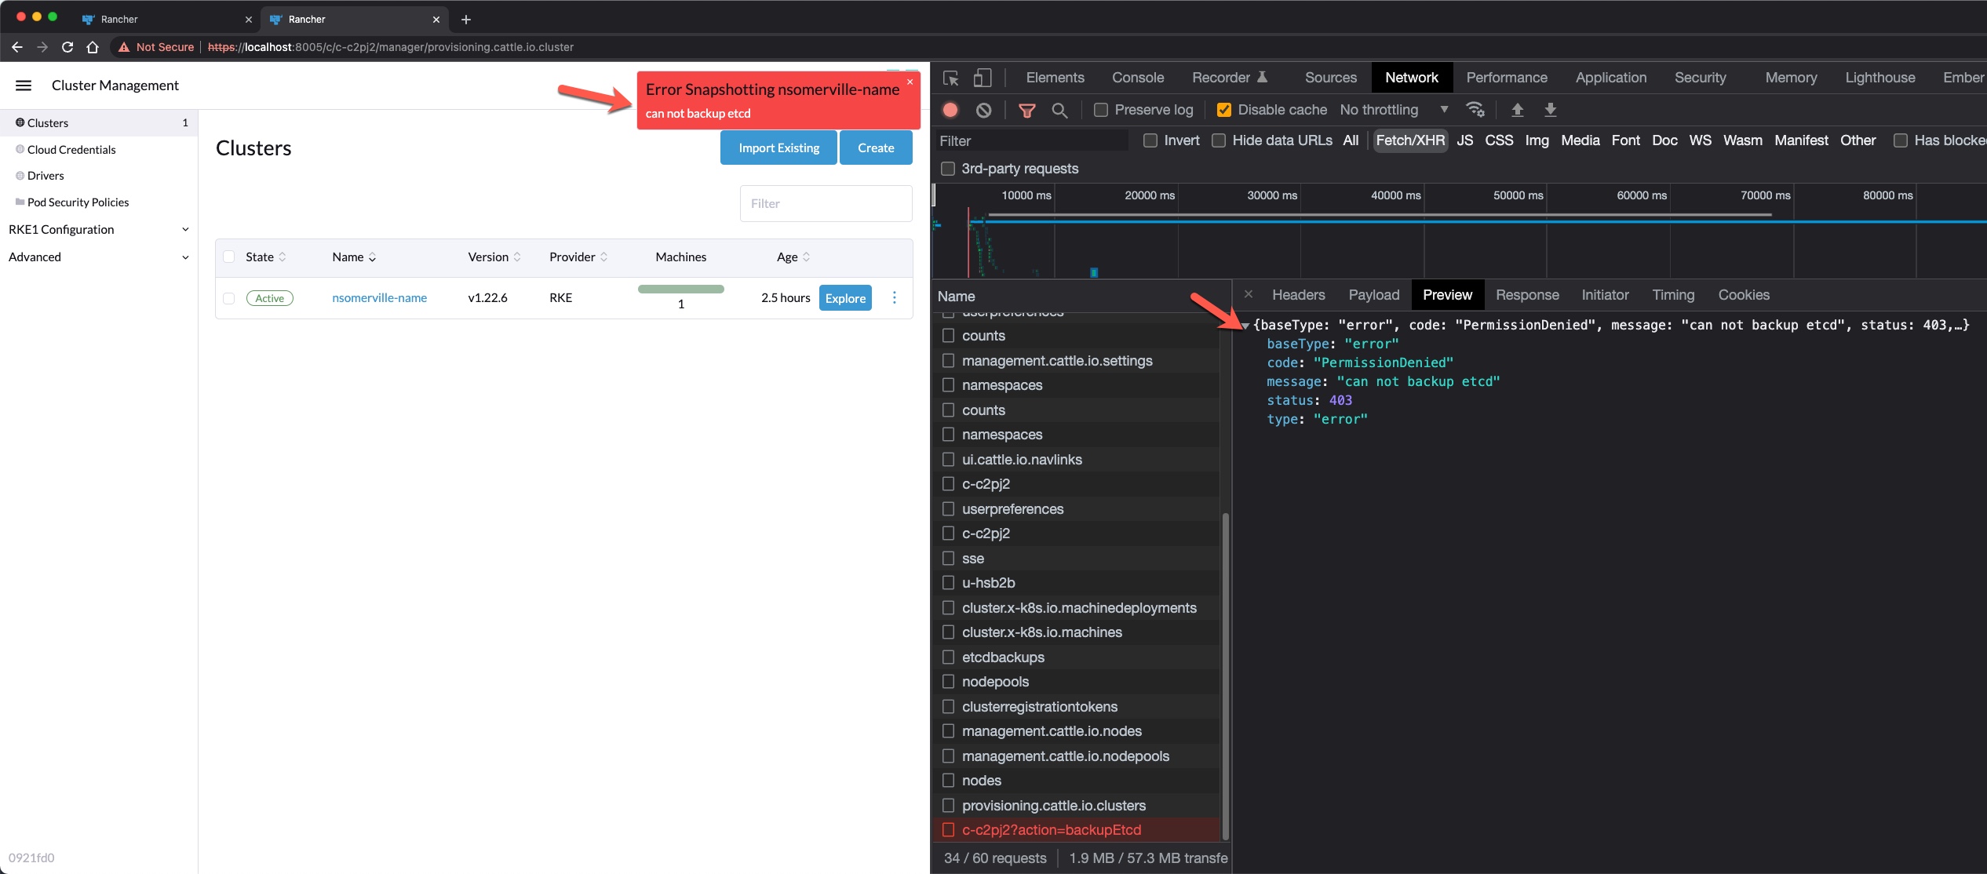This screenshot has width=1987, height=874.
Task: Click the Preview tab in DevTools
Action: [x=1447, y=294]
